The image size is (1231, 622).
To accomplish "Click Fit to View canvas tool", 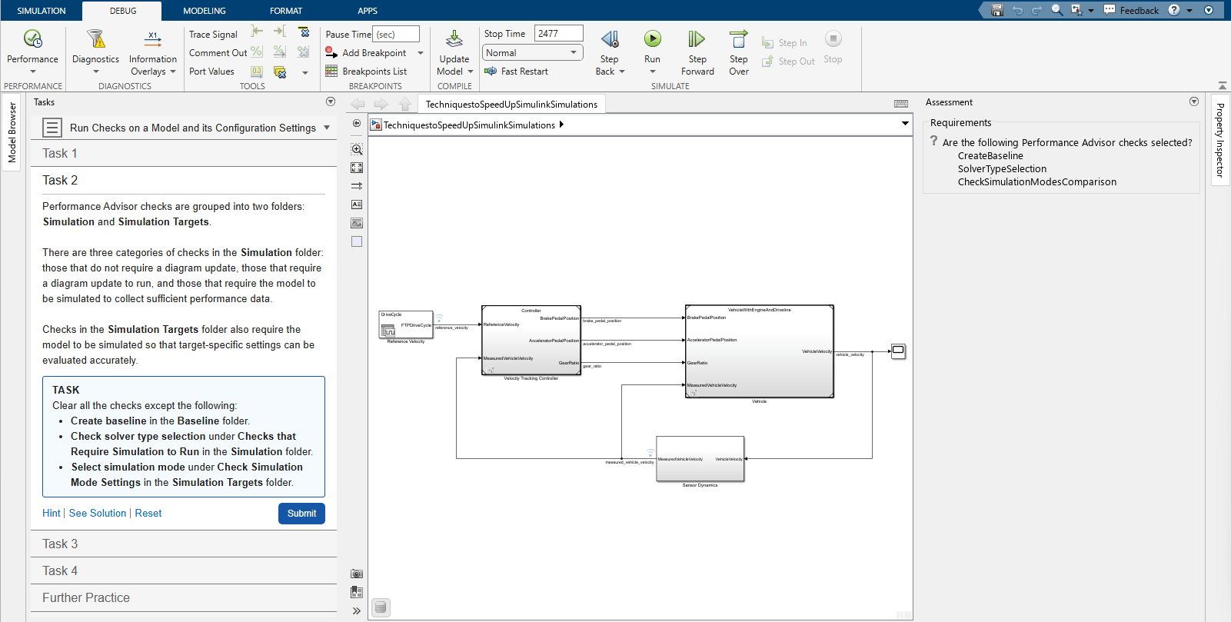I will [x=357, y=168].
